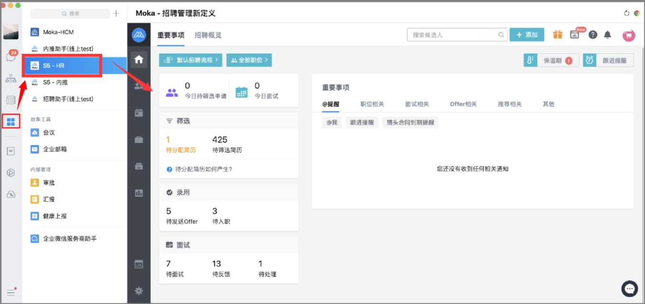This screenshot has height=304, width=645.
Task: Switch to the 招聘概览 tab
Action: [208, 35]
